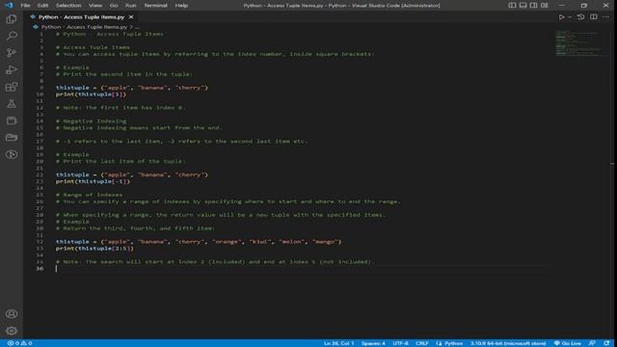
Task: Place cursor on empty line 36
Action: click(302, 268)
